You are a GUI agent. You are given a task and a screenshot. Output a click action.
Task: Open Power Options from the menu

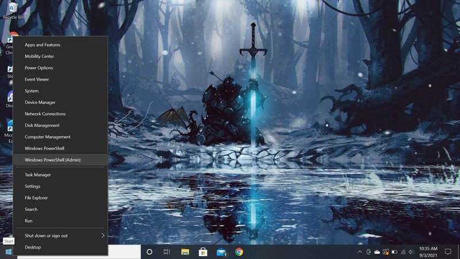(x=60, y=67)
